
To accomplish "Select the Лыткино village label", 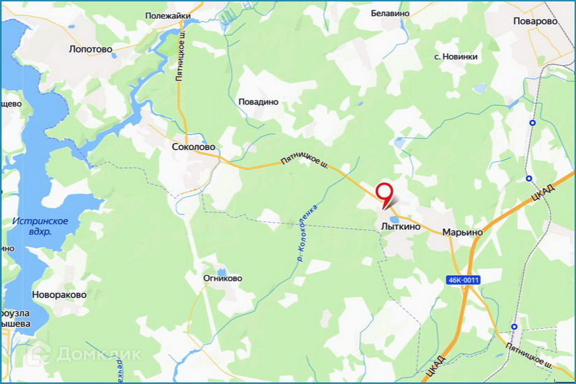I will click(x=401, y=227).
